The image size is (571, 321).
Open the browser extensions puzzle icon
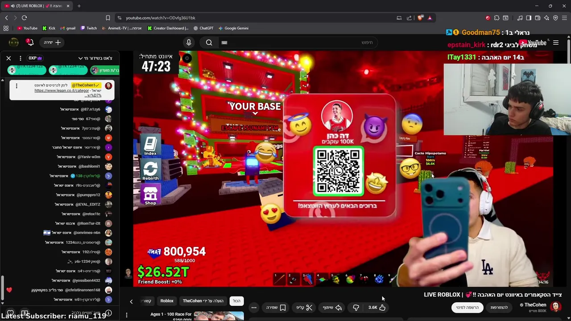pos(497,18)
